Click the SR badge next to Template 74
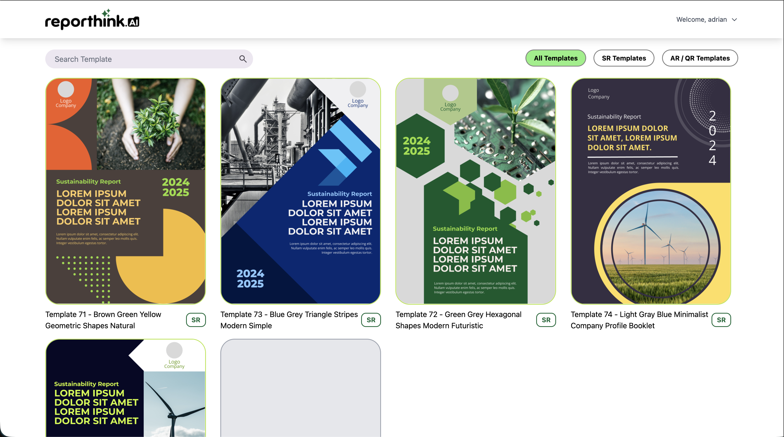 [721, 320]
